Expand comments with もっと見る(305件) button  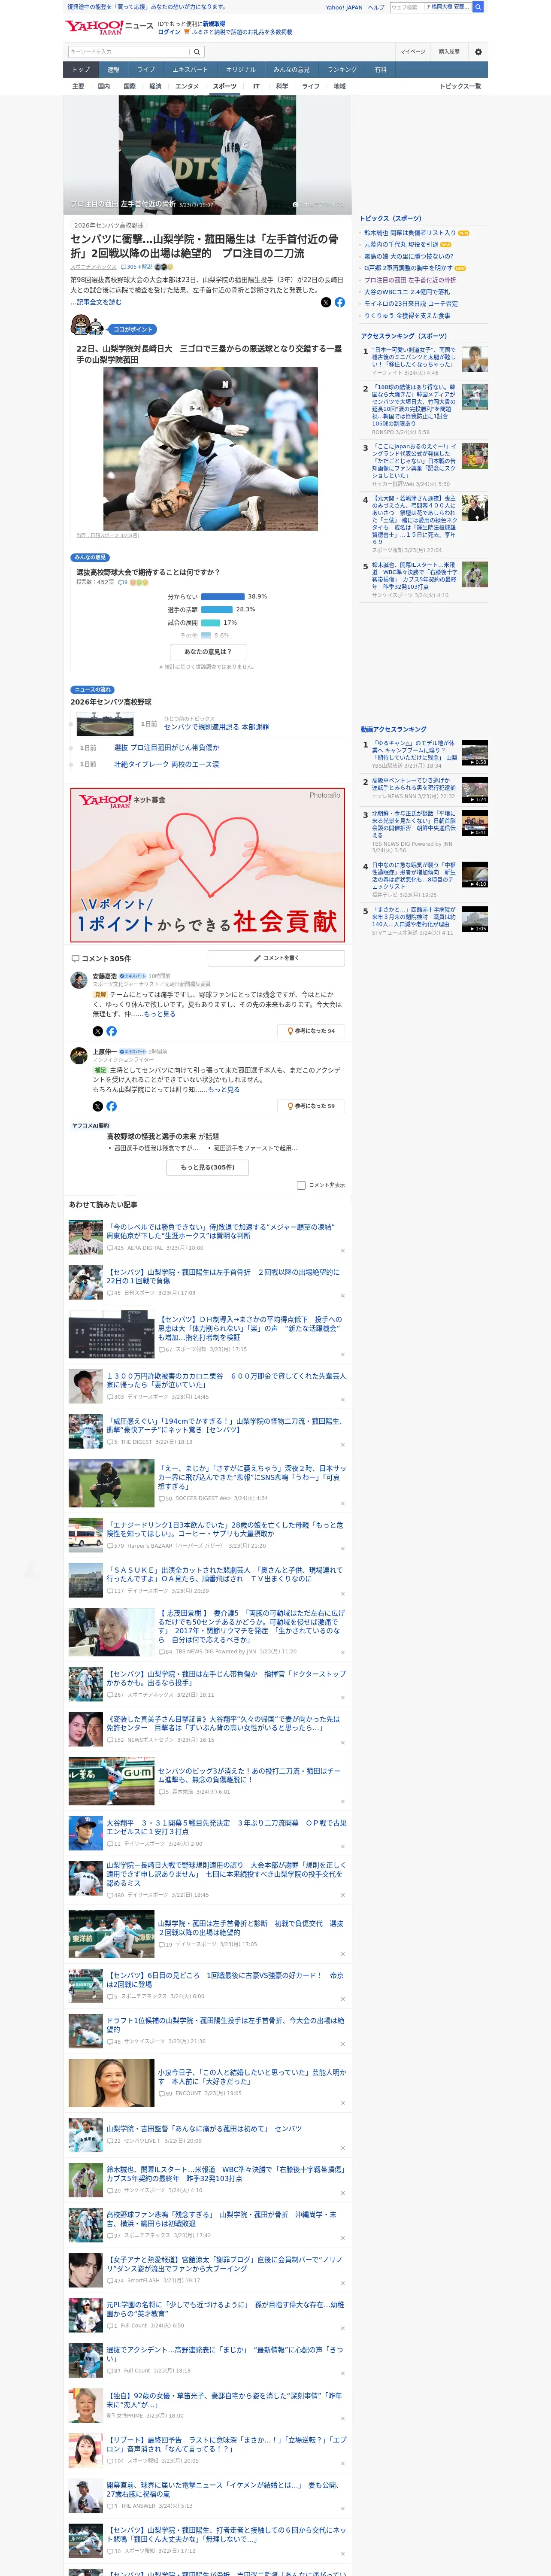point(208,1167)
